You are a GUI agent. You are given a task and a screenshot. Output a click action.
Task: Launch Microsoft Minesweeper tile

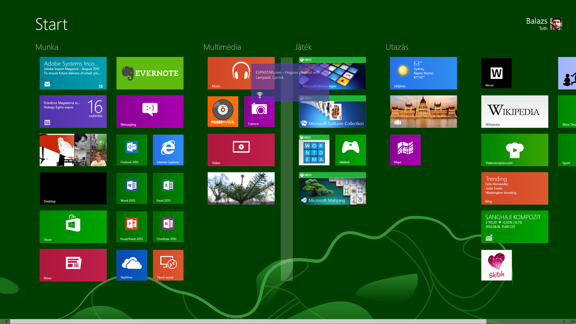click(332, 73)
